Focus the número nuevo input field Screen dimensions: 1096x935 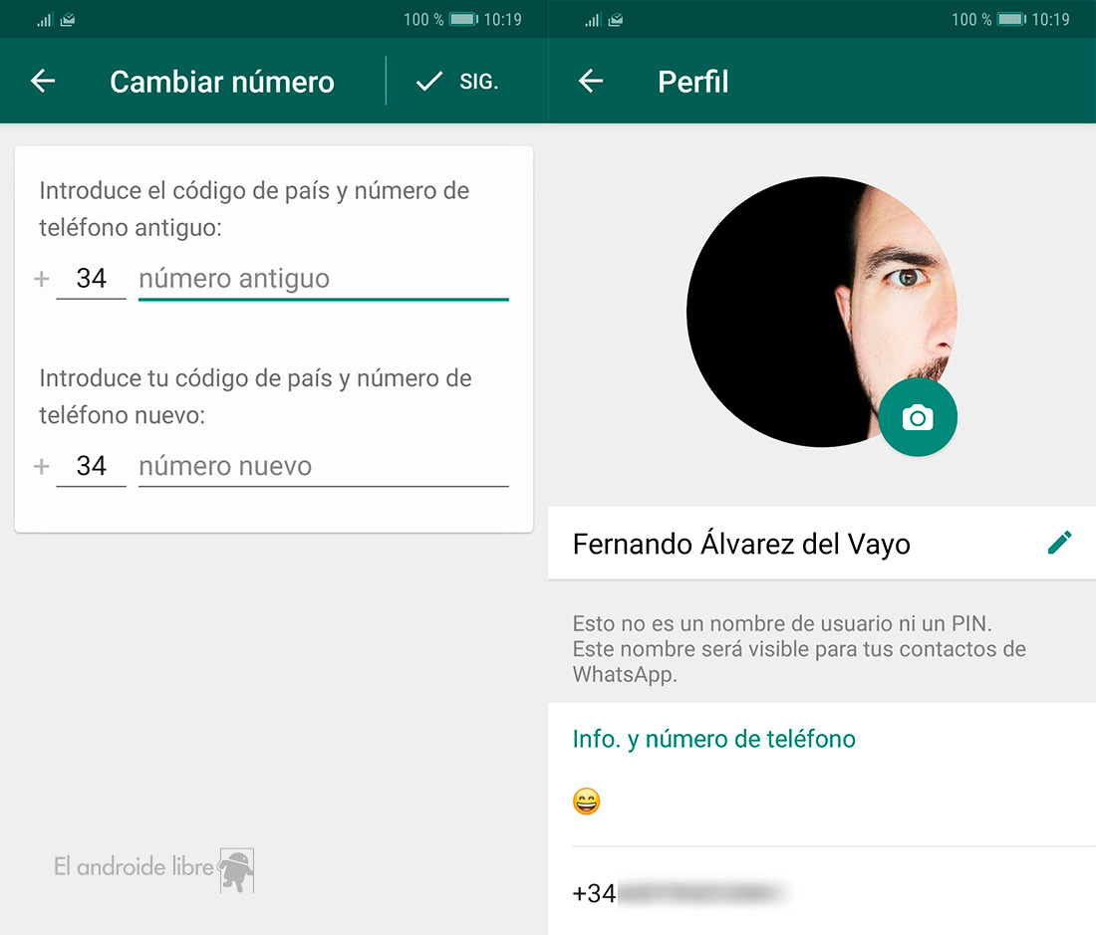pyautogui.click(x=323, y=466)
